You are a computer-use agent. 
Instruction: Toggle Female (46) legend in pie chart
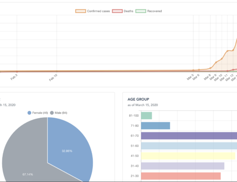38,113
